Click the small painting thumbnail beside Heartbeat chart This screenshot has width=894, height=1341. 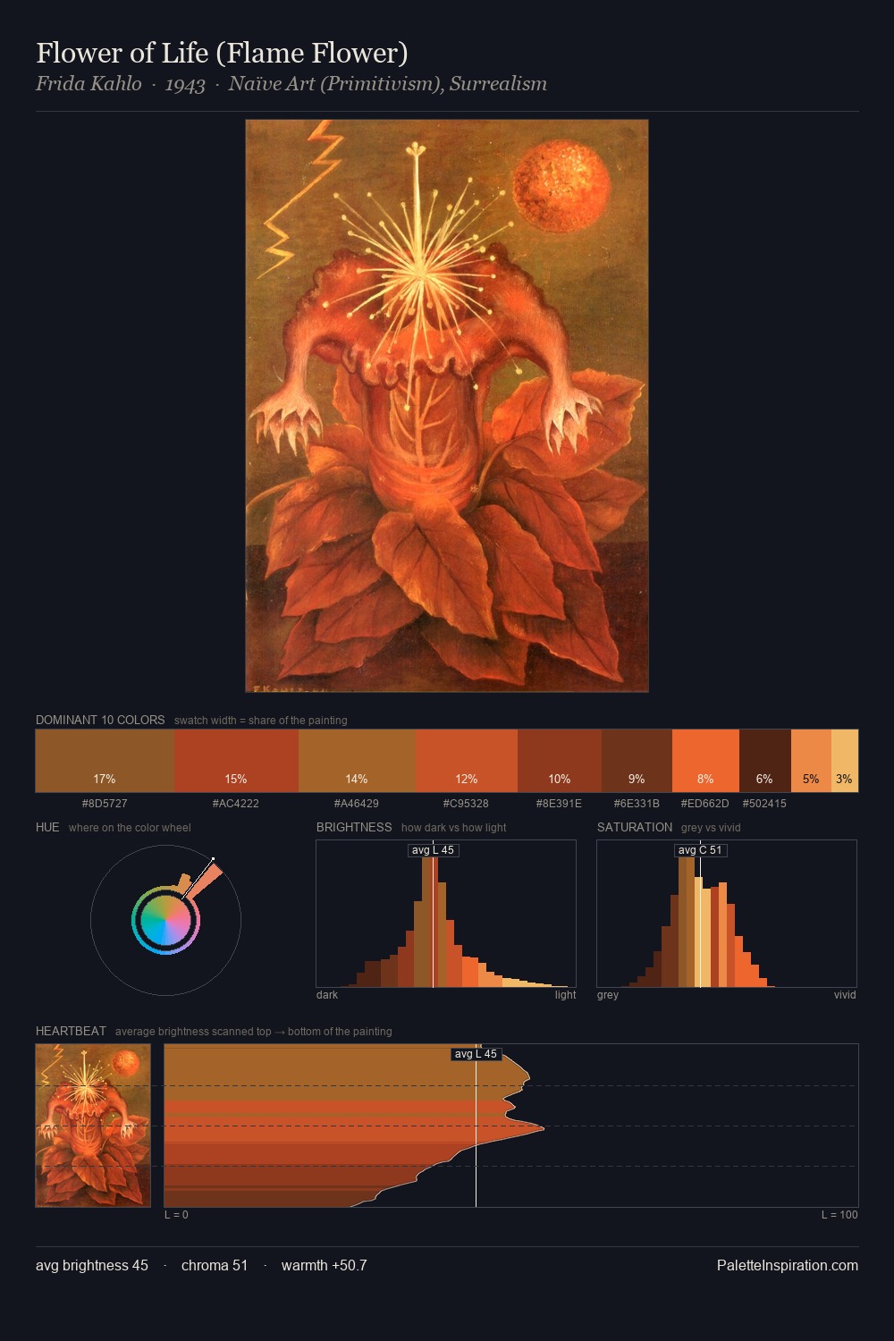93,1126
